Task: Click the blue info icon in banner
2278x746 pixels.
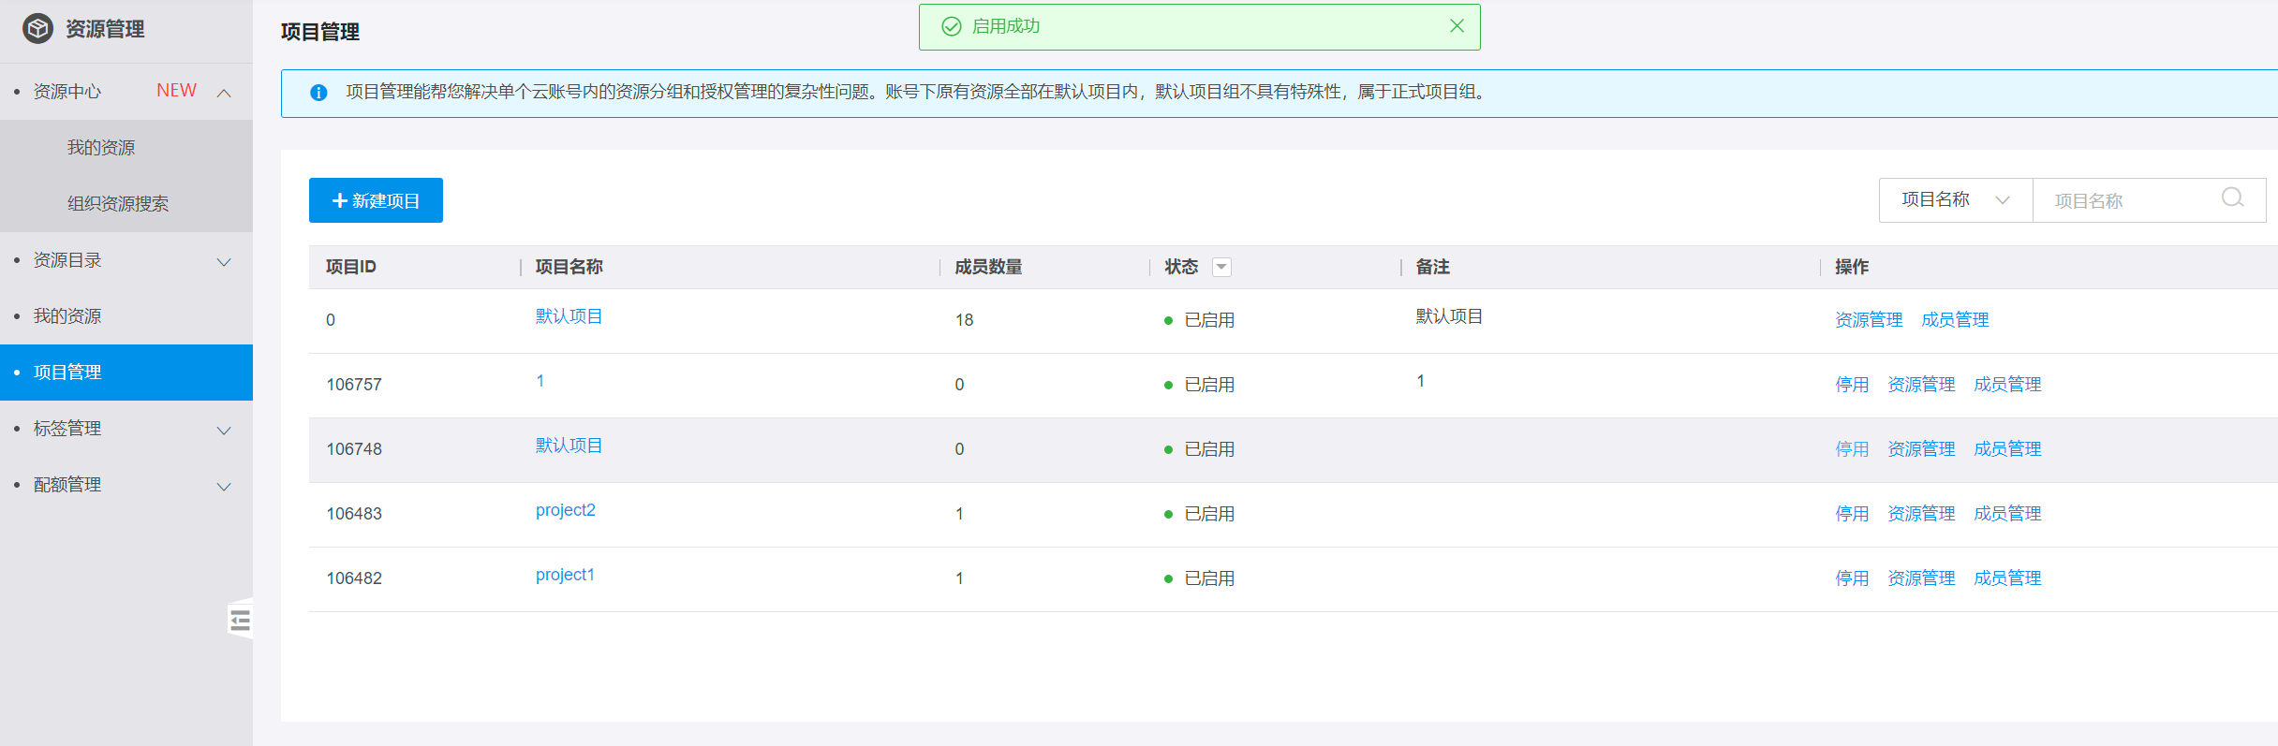Action: pos(318,93)
